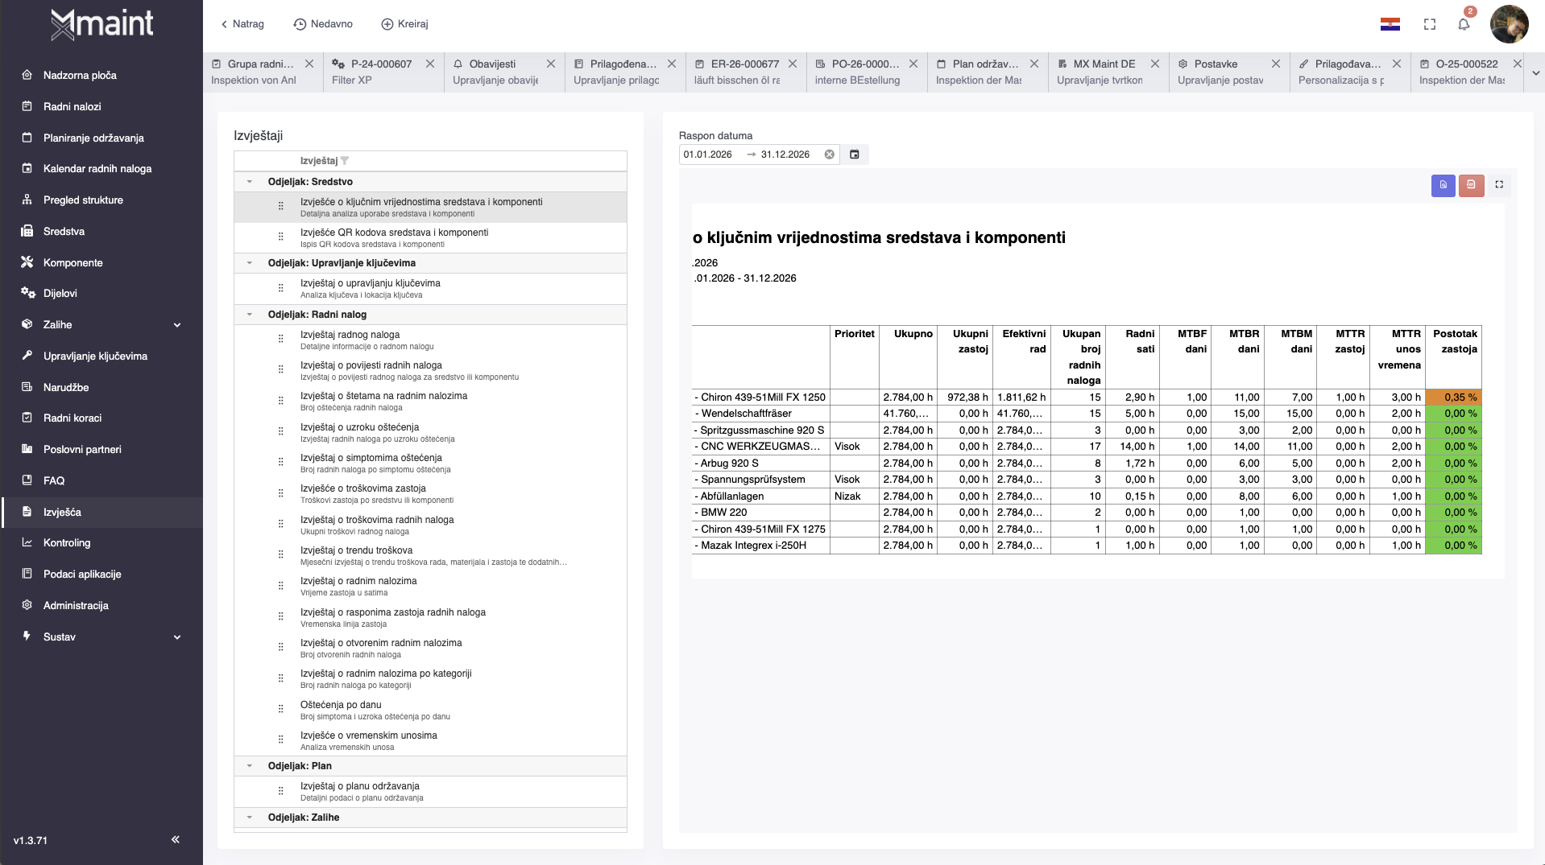1545x865 pixels.
Task: Collapse the Odjeljak: Radni nalog group
Action: click(250, 315)
